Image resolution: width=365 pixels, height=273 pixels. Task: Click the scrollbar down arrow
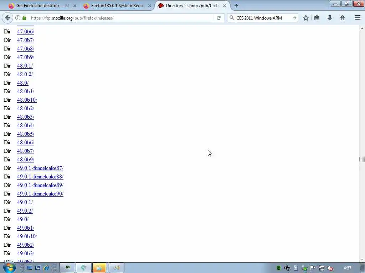click(x=362, y=259)
